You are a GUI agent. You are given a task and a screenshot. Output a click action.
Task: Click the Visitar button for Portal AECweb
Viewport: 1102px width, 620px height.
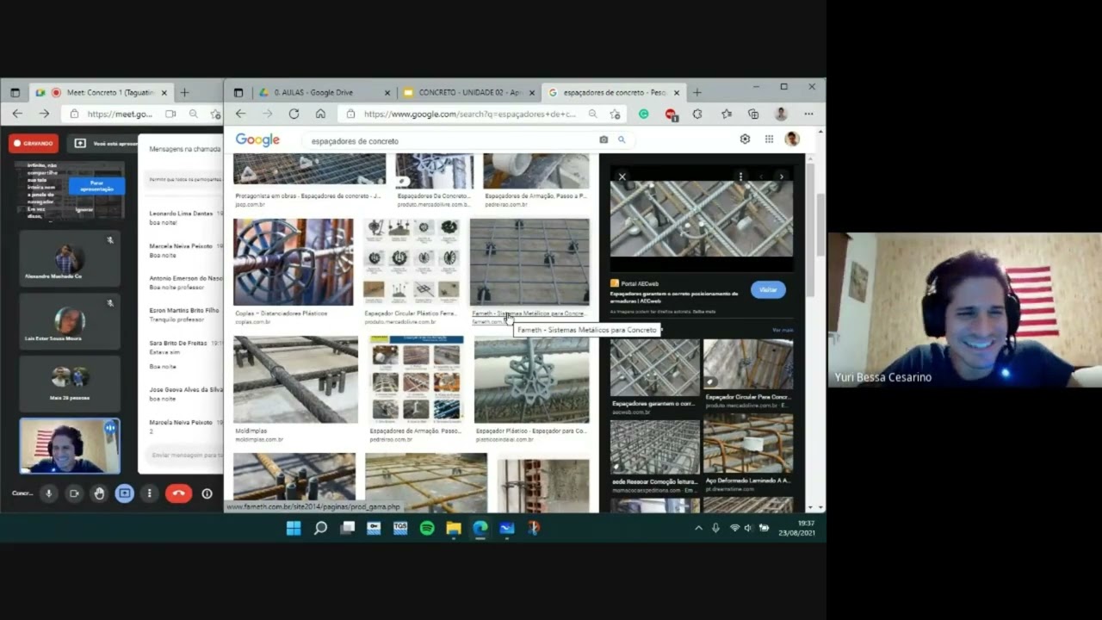[x=768, y=289]
